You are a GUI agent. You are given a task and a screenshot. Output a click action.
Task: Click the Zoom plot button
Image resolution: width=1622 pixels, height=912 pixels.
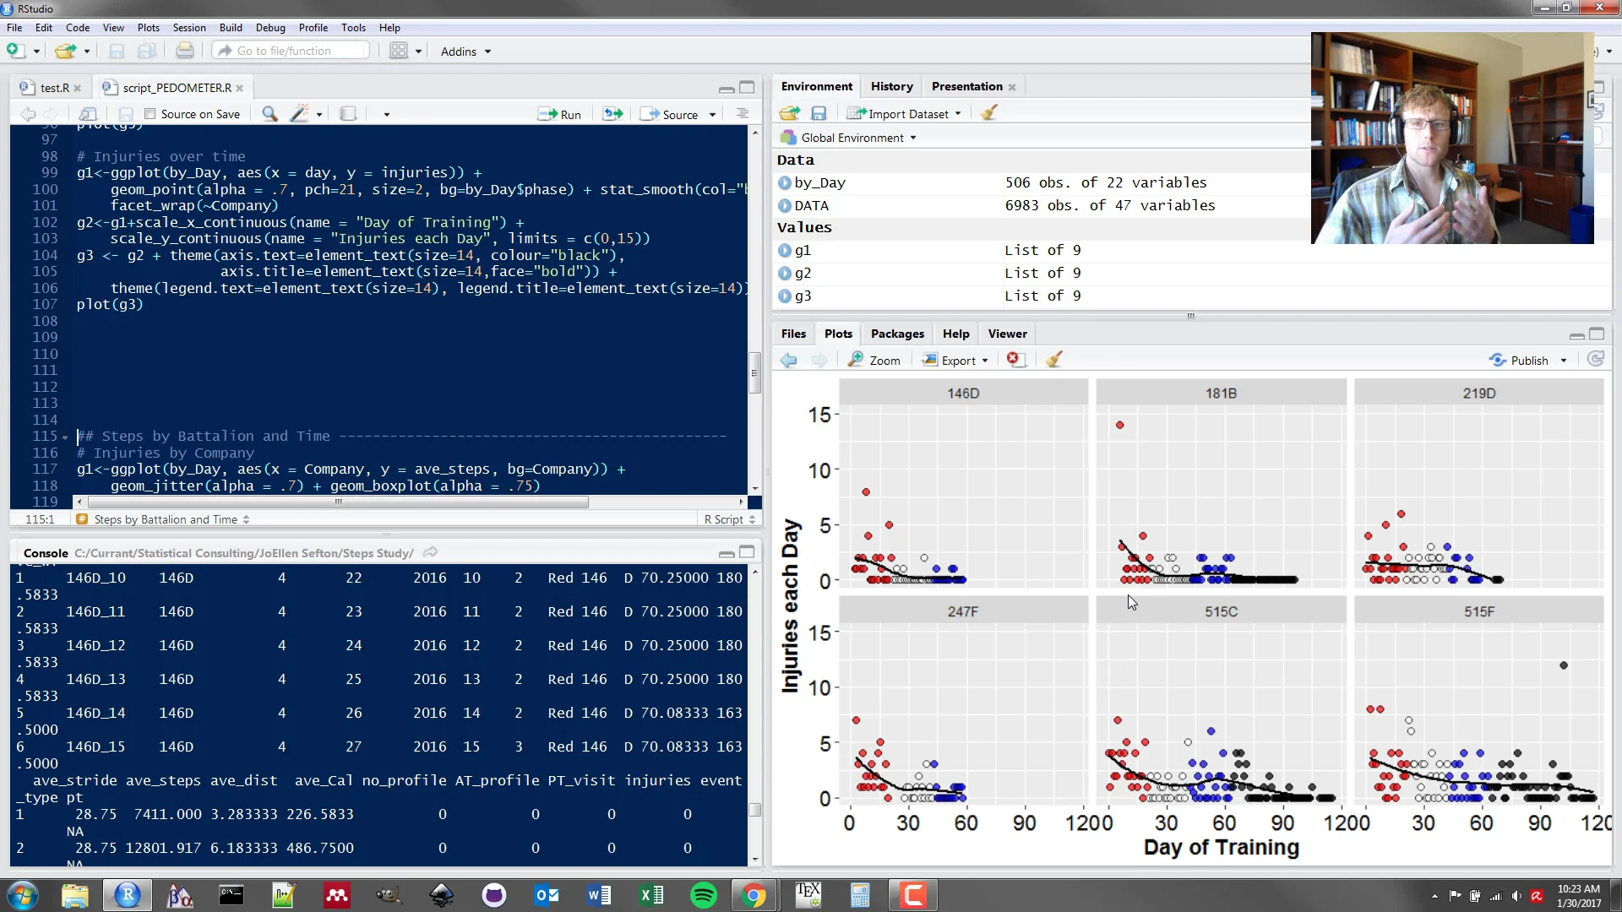(874, 361)
